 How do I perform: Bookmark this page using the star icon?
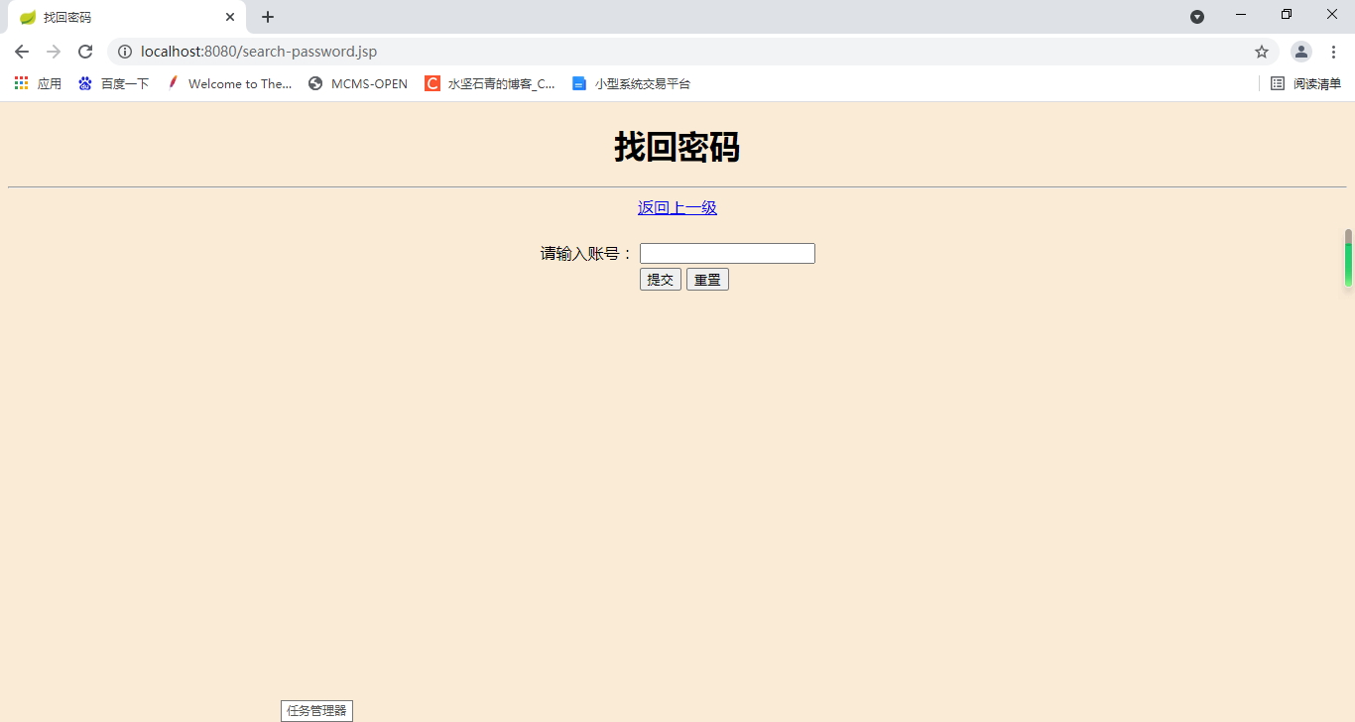[x=1261, y=51]
